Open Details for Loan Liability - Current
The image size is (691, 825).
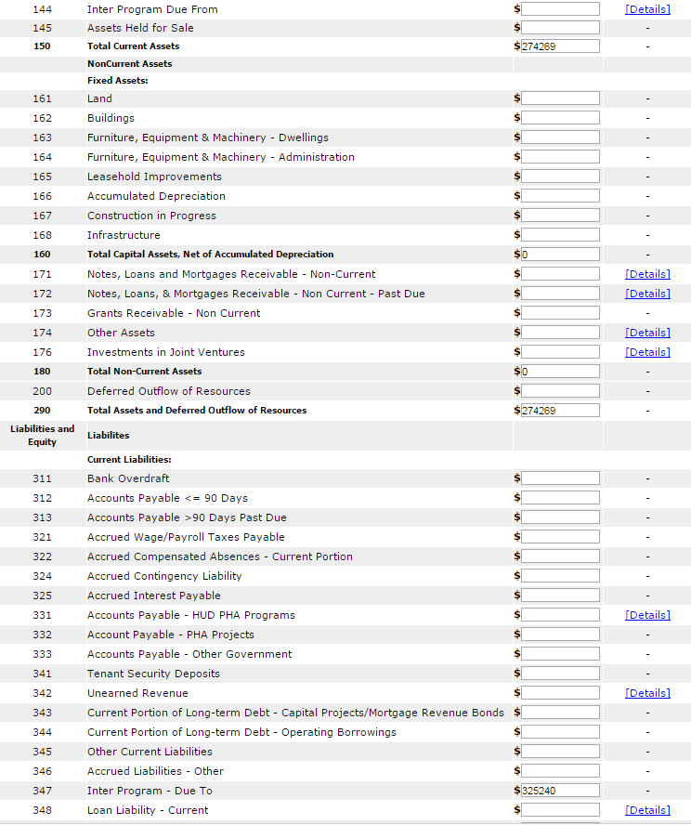pos(647,810)
